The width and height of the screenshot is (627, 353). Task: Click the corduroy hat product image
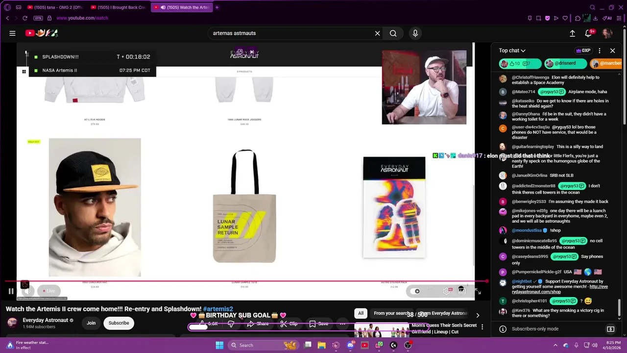[95, 207]
